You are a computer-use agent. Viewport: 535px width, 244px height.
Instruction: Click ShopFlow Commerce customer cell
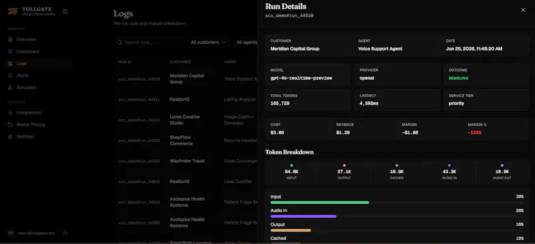[181, 141]
